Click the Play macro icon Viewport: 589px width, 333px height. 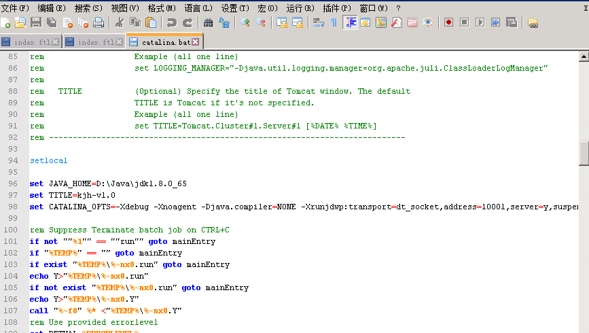click(x=480, y=22)
